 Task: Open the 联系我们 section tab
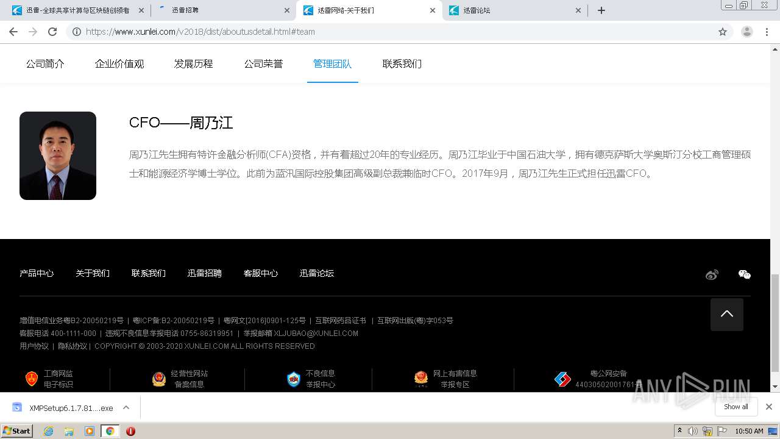tap(402, 63)
